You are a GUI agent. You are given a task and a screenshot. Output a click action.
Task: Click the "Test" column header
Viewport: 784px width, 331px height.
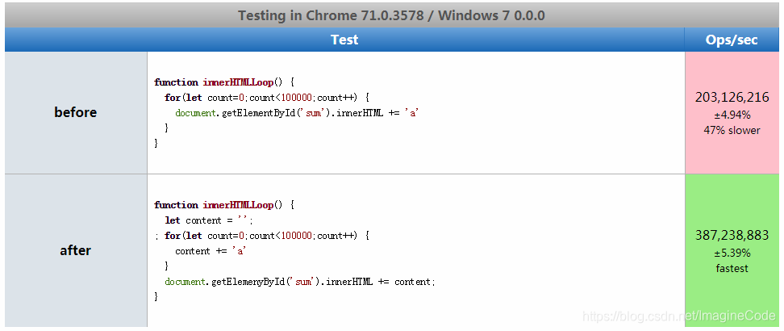coord(344,40)
